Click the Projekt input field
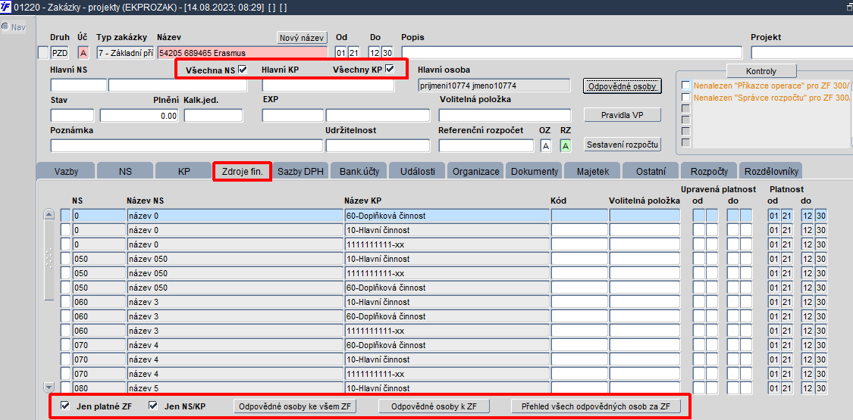 pyautogui.click(x=802, y=53)
